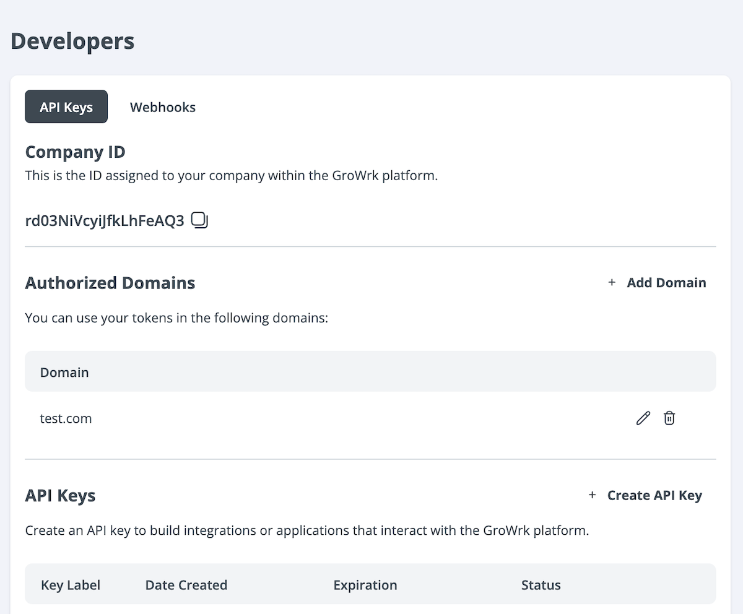The image size is (743, 614).
Task: Open the Add Domain dialog
Action: [667, 282]
